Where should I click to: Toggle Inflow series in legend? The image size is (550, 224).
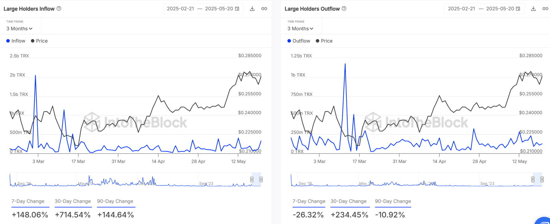coord(16,41)
